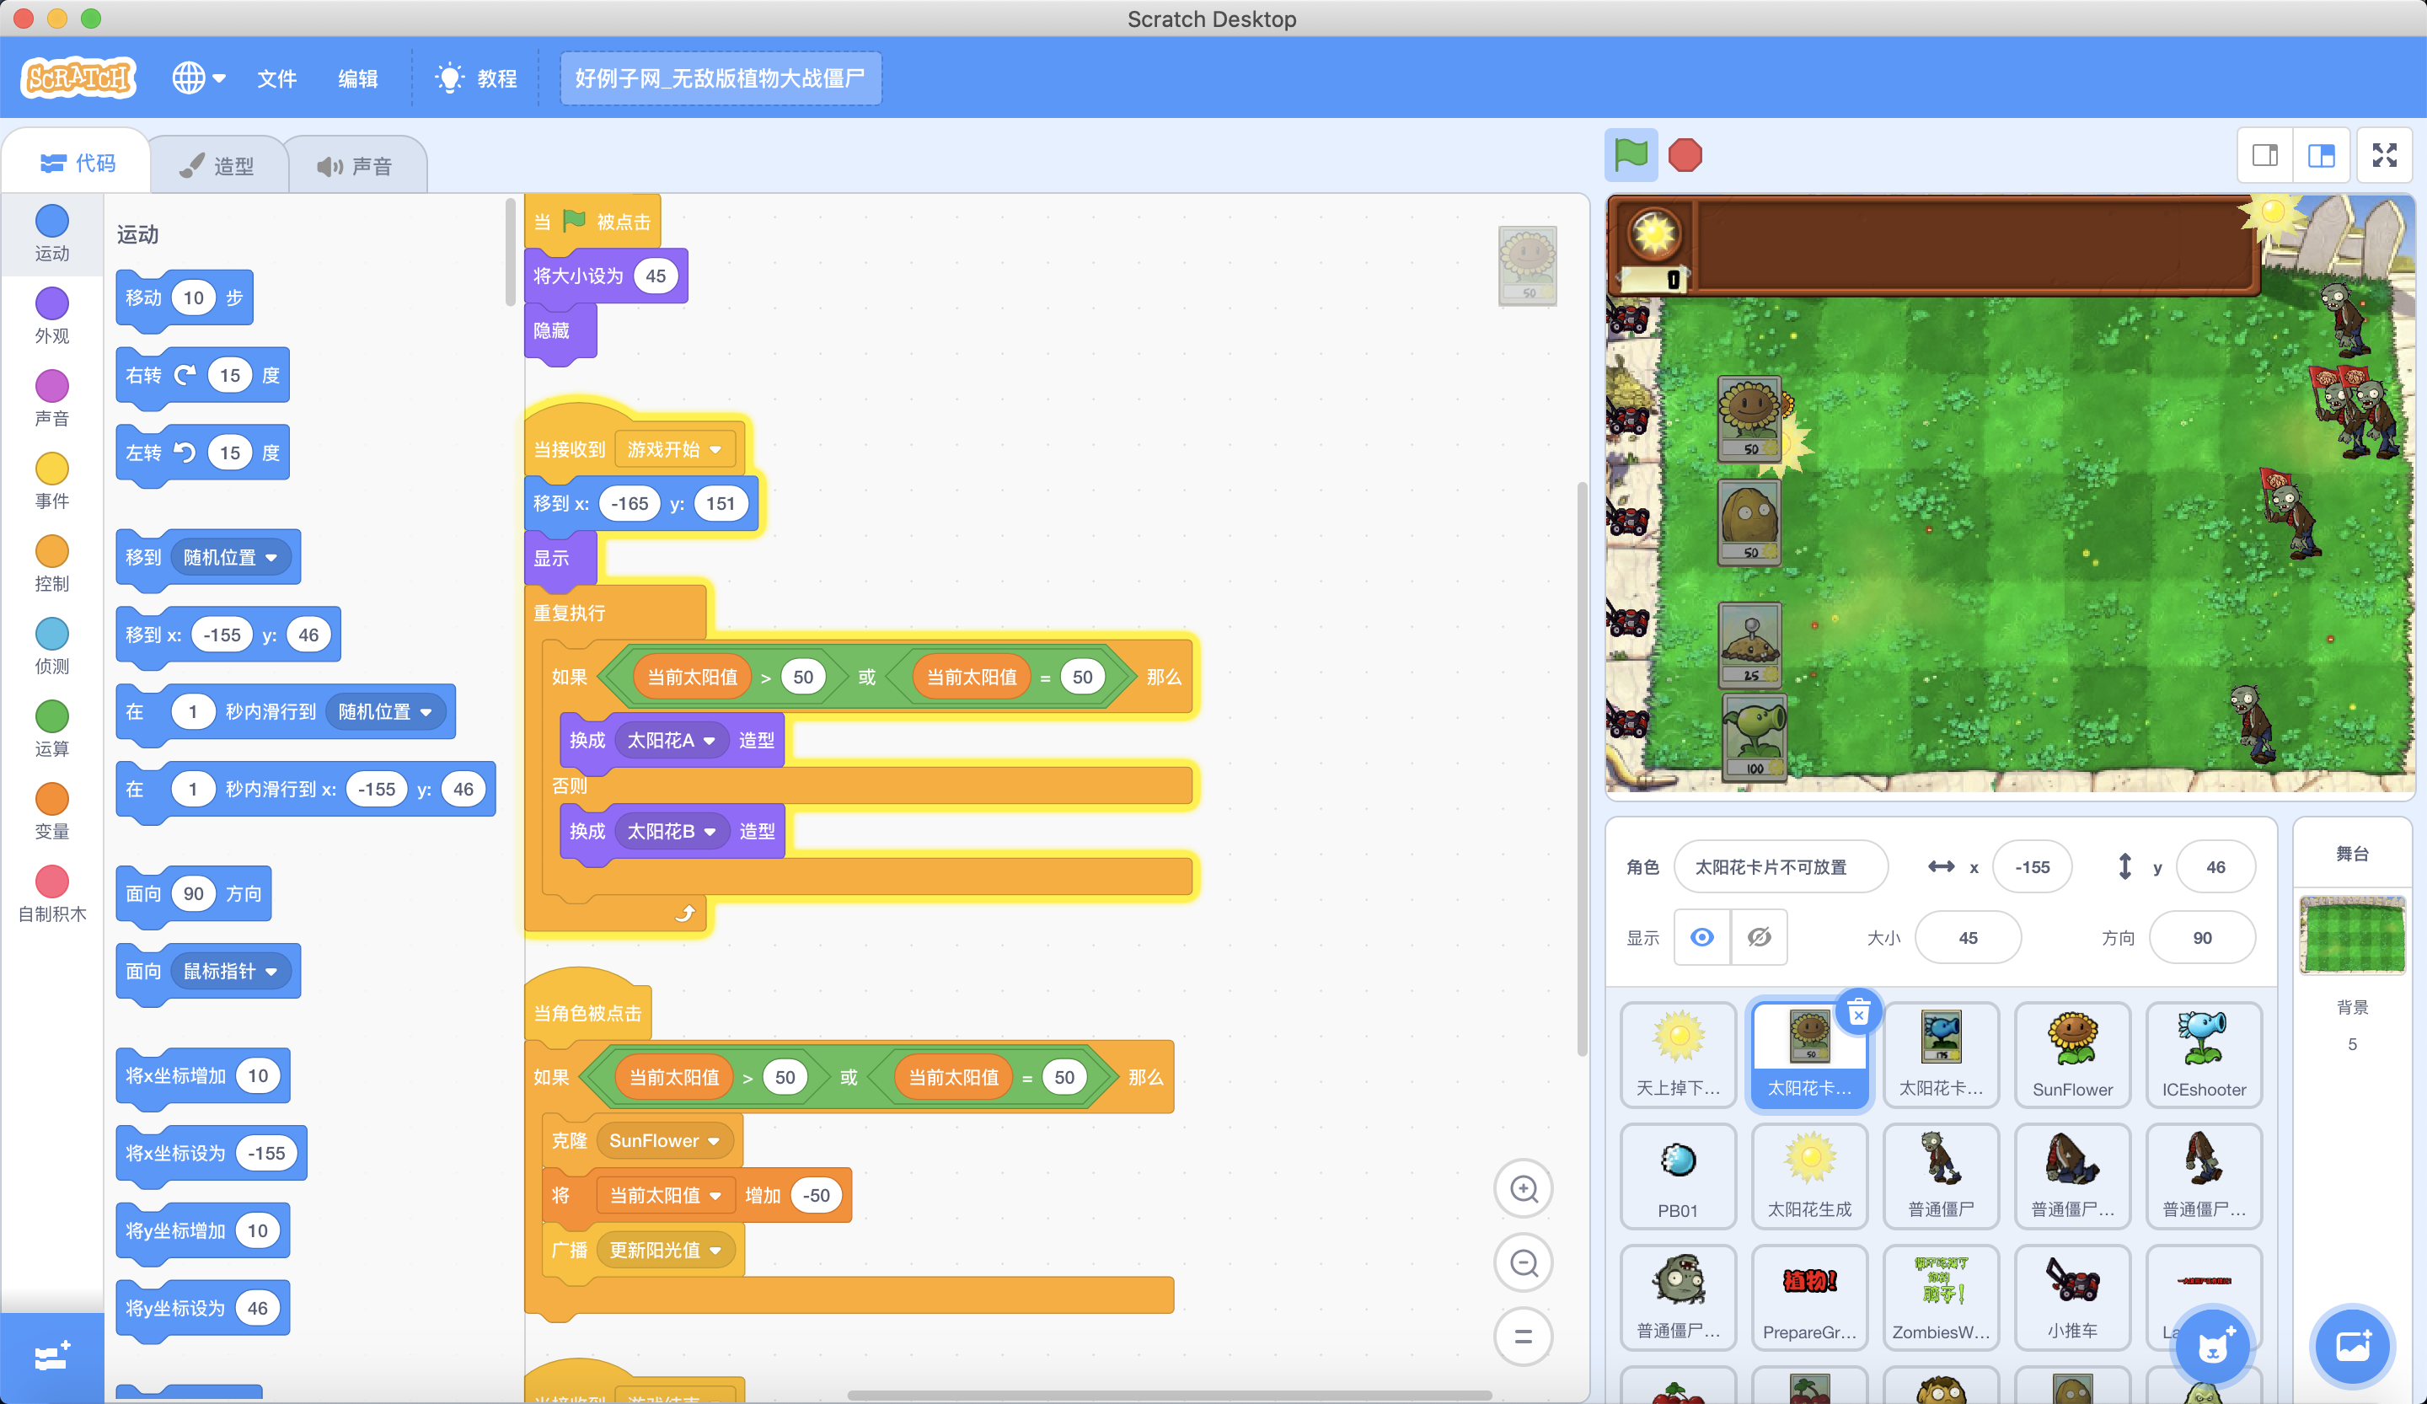The image size is (2427, 1404).
Task: Select the 天上掉下… sun sprite
Action: coord(1678,1054)
